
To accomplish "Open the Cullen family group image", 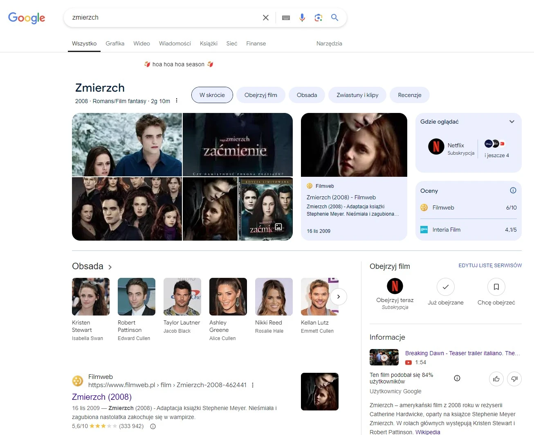I will coord(127,209).
